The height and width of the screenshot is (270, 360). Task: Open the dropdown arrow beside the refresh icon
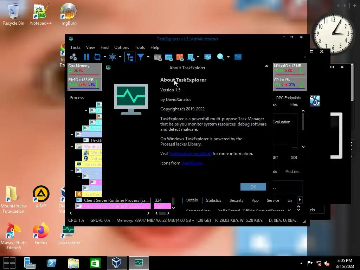point(105,57)
